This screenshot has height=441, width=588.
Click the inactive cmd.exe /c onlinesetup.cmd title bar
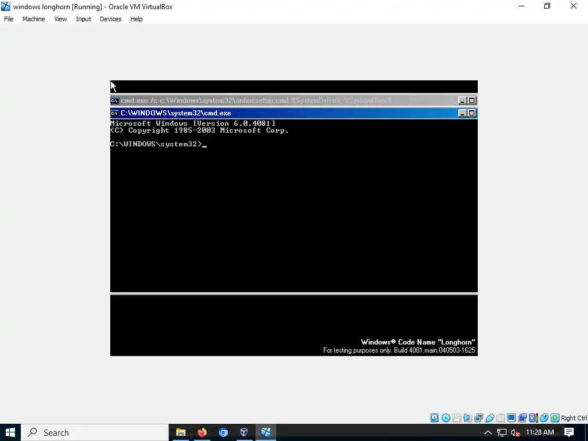click(x=293, y=100)
